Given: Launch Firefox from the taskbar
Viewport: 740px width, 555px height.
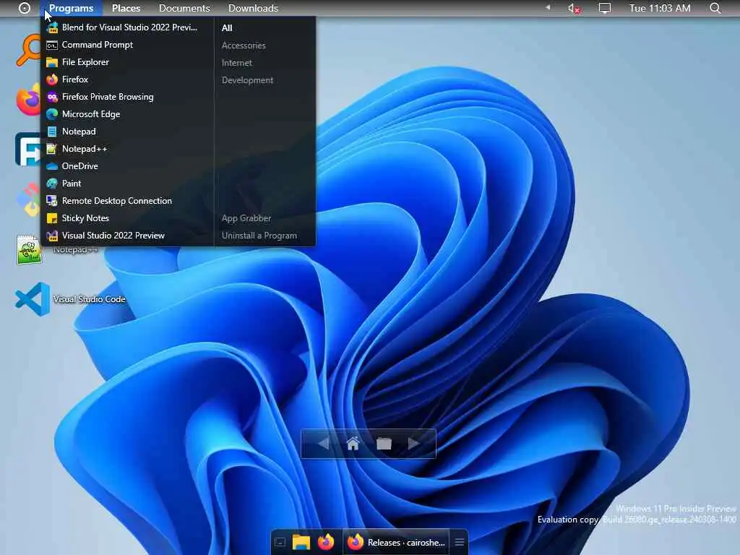Looking at the screenshot, I should point(326,543).
